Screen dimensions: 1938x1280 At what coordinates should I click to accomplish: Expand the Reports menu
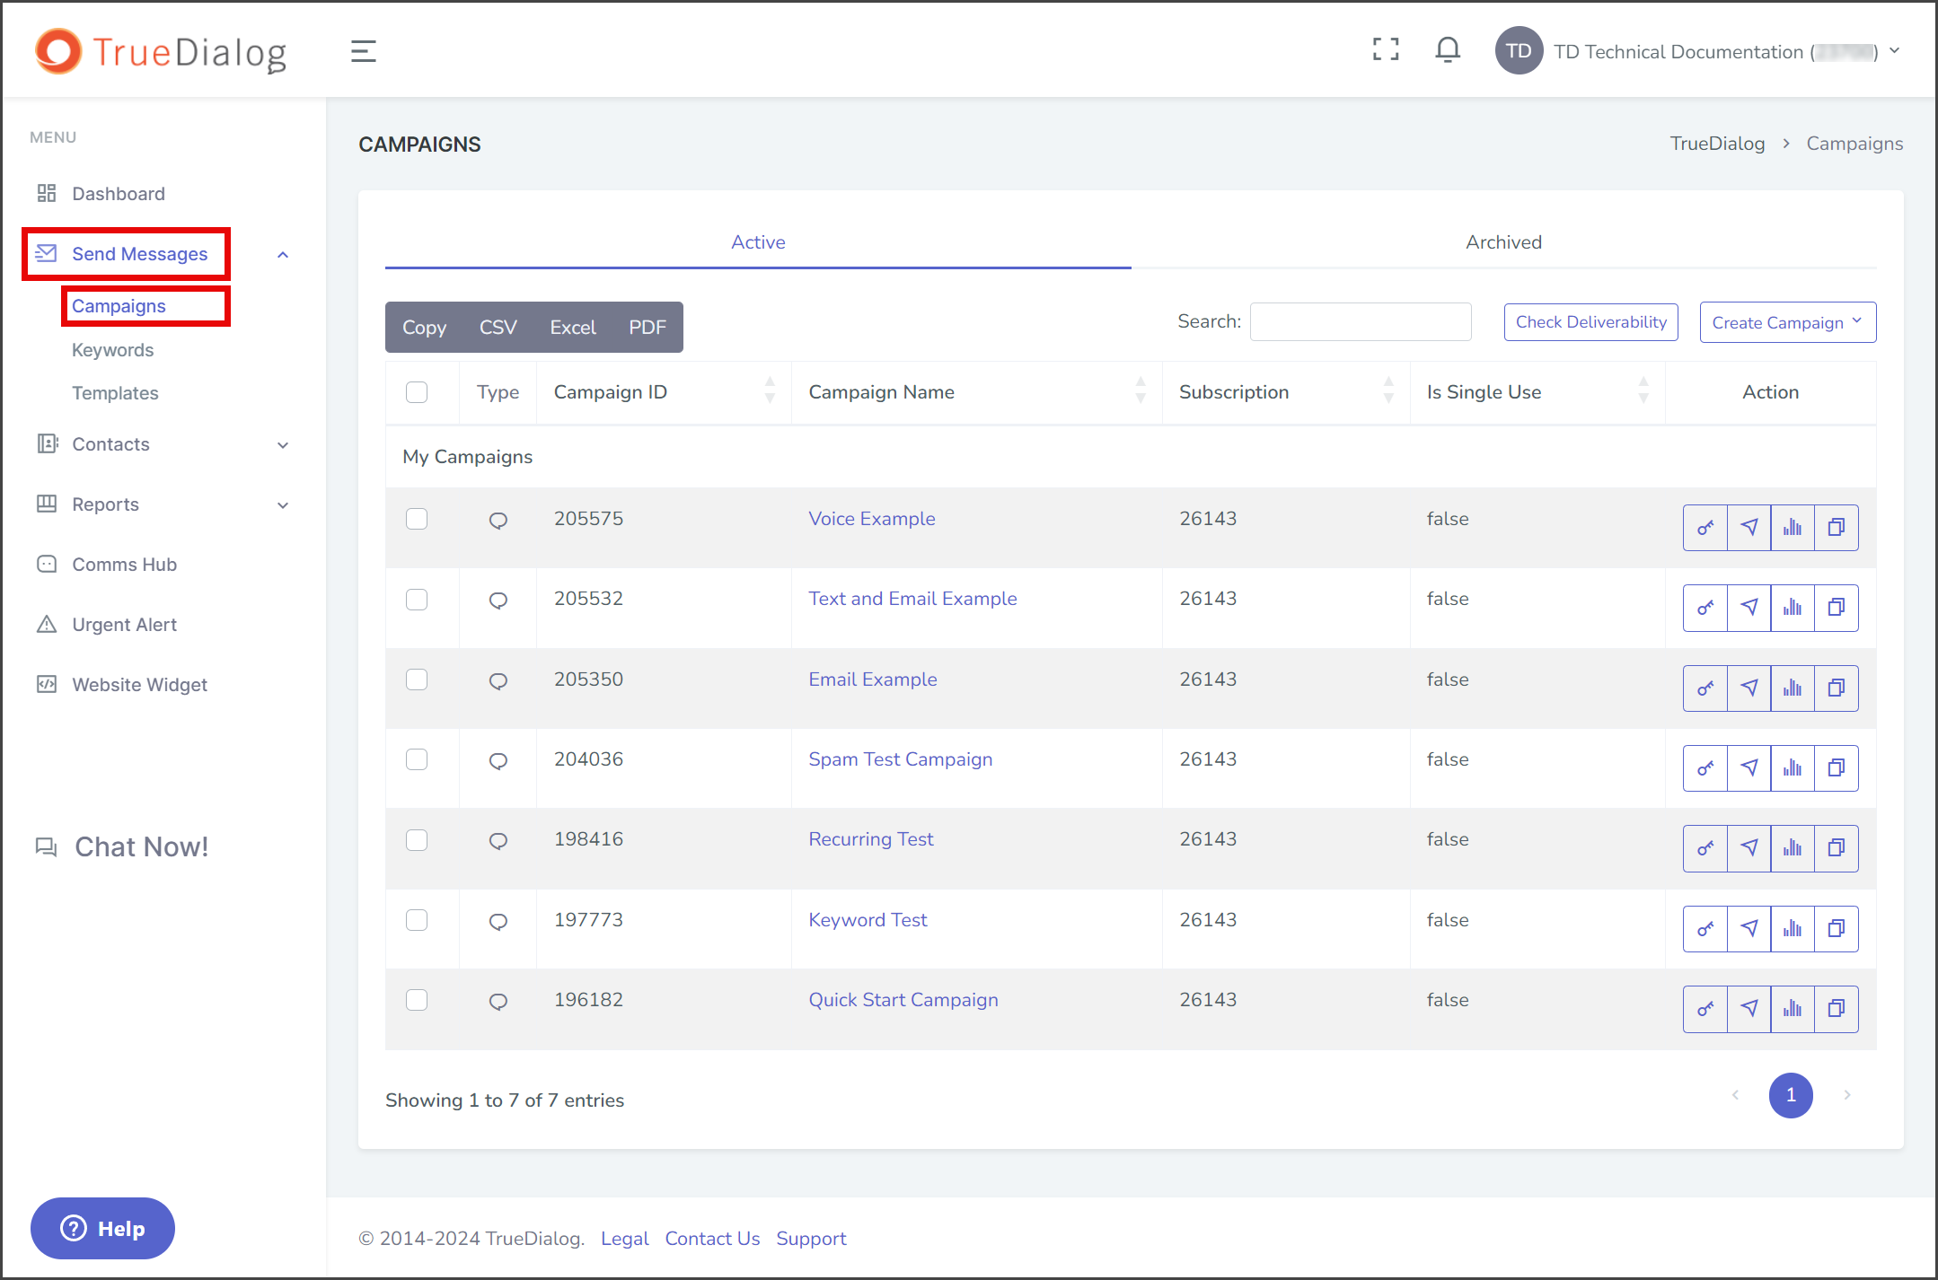pos(283,505)
